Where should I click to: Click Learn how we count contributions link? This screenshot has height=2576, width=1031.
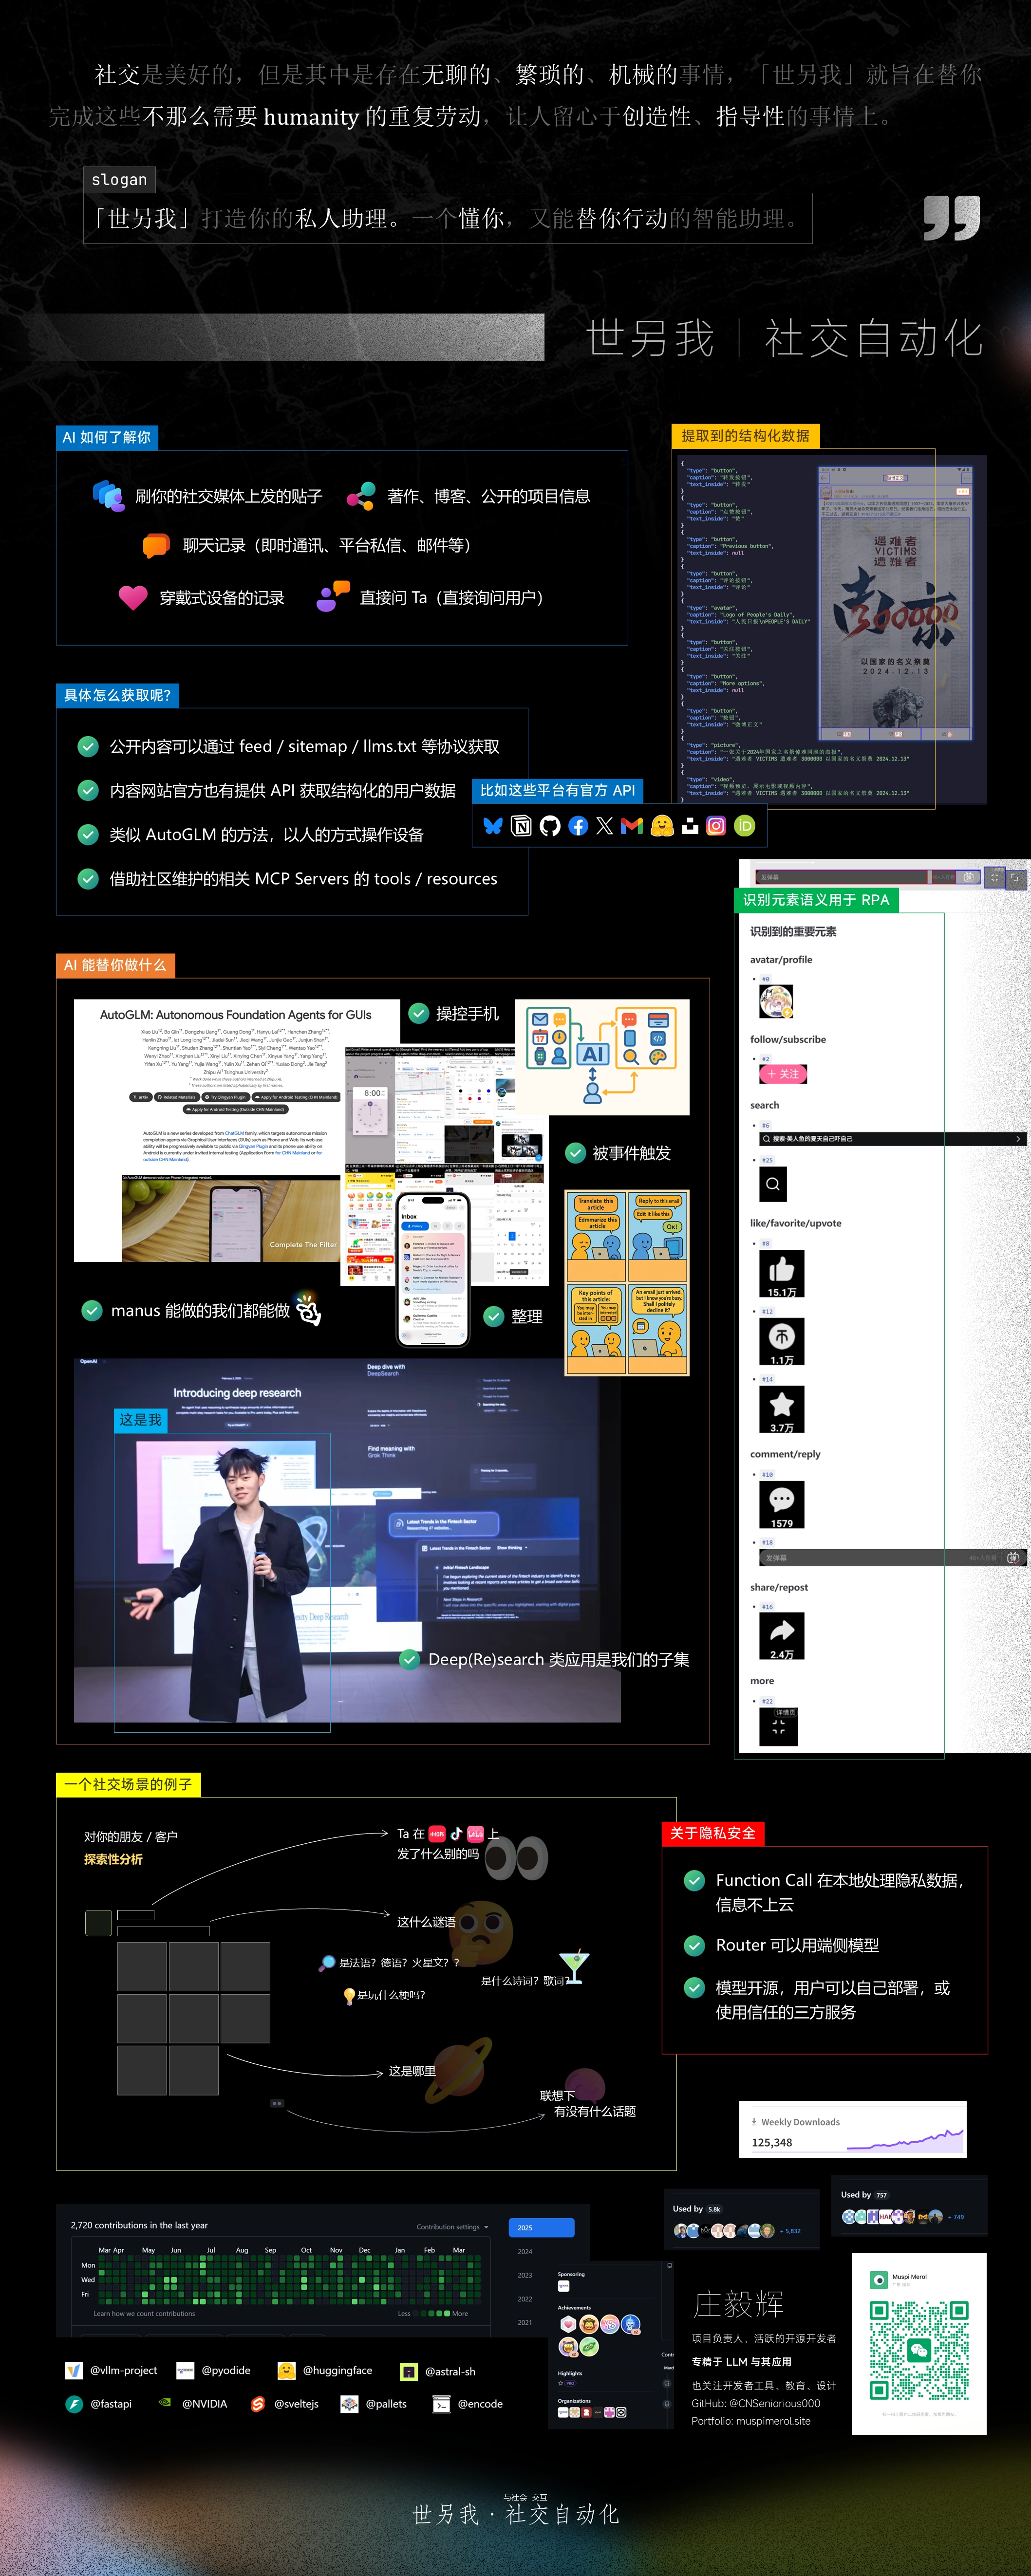tap(144, 2313)
